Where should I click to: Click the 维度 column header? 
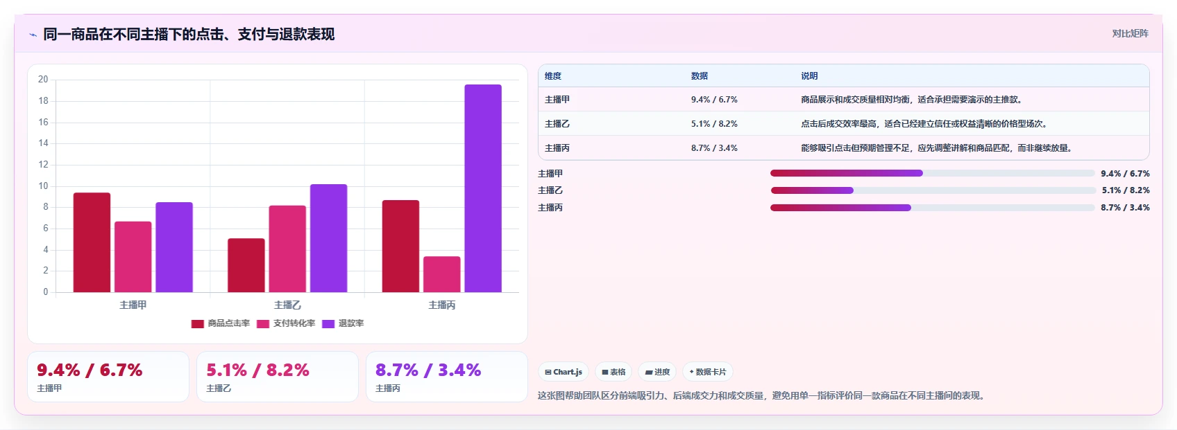(553, 76)
